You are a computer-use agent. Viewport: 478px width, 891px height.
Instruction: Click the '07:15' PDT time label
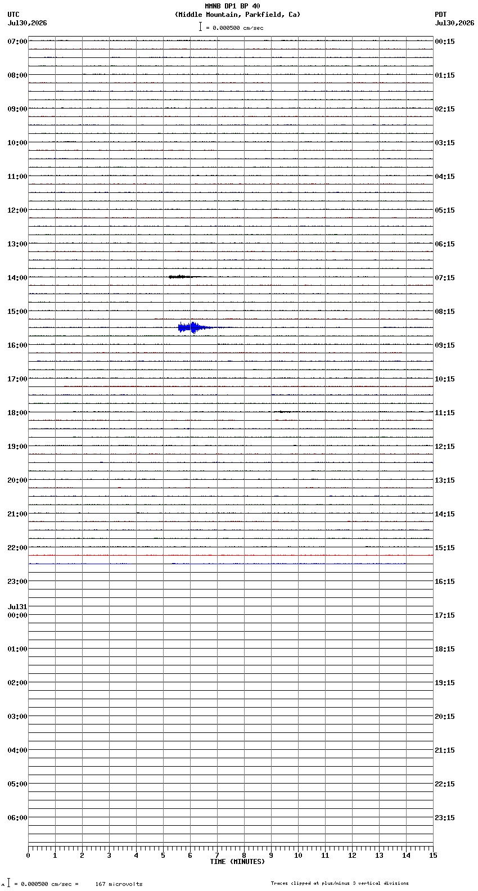click(x=445, y=278)
